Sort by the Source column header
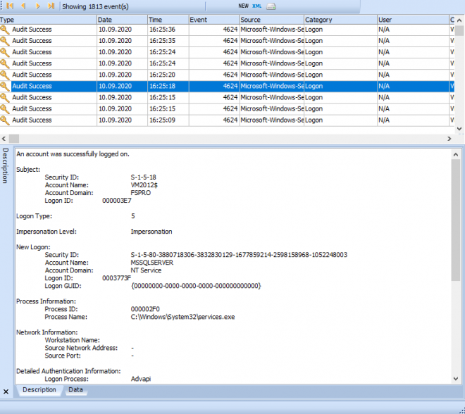465x414 pixels. [272, 20]
